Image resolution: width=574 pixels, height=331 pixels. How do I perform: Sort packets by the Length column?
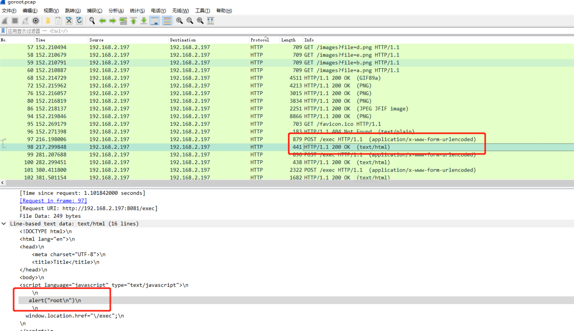coord(291,40)
